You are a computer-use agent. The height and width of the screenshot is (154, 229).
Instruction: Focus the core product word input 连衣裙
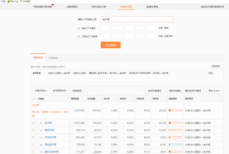coord(137,19)
